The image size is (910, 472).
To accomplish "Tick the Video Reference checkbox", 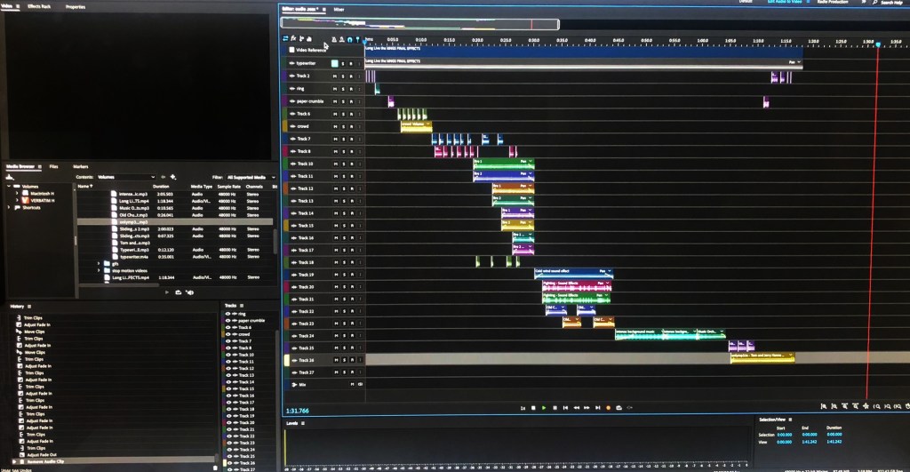I will (x=290, y=51).
